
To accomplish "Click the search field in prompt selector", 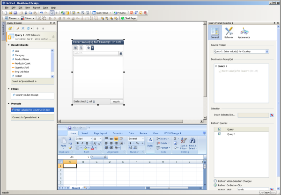I will pos(96,53).
